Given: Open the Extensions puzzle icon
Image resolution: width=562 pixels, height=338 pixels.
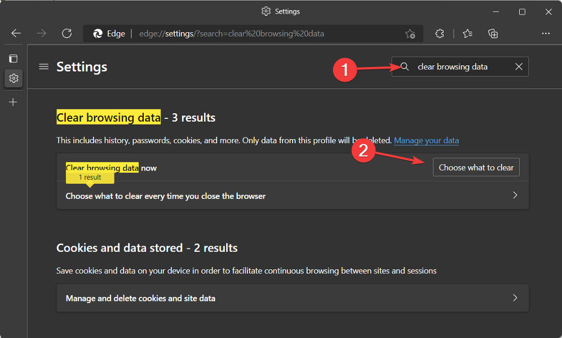Looking at the screenshot, I should [440, 34].
